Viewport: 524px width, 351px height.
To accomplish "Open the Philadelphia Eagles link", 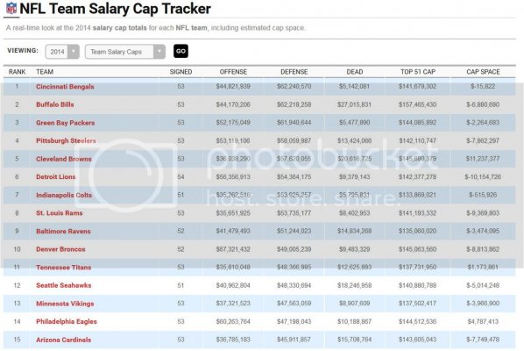I will pyautogui.click(x=67, y=321).
